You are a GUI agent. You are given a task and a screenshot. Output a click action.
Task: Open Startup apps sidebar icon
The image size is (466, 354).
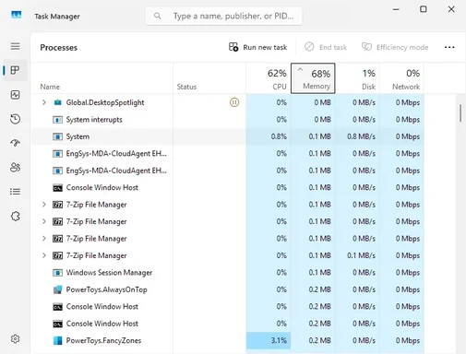click(x=15, y=143)
